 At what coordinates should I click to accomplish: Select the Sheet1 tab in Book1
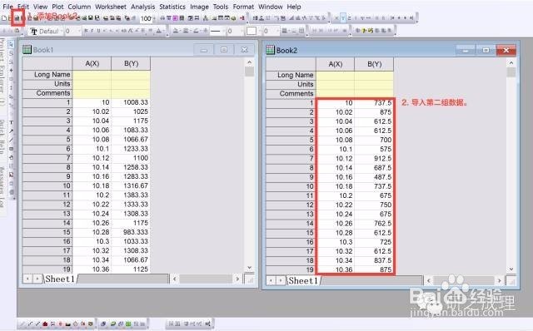[60, 279]
